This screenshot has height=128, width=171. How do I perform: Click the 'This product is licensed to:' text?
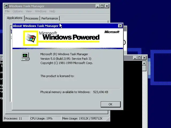click(x=57, y=76)
